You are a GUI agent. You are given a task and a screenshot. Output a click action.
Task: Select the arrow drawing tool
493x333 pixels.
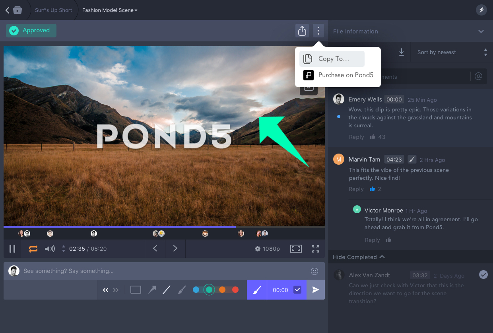point(152,290)
